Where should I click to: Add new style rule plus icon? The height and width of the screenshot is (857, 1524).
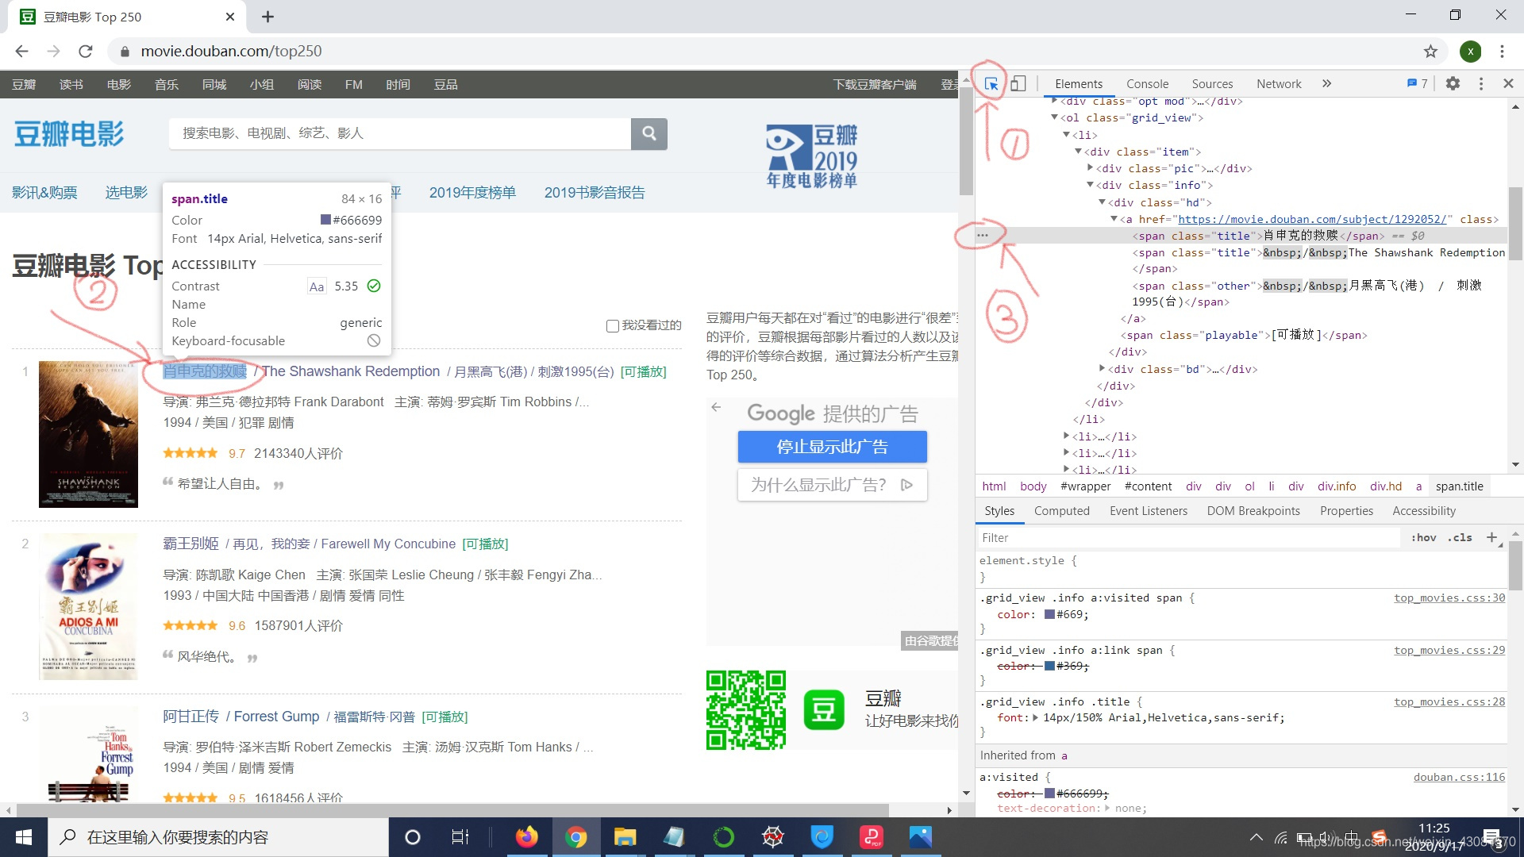(1492, 537)
